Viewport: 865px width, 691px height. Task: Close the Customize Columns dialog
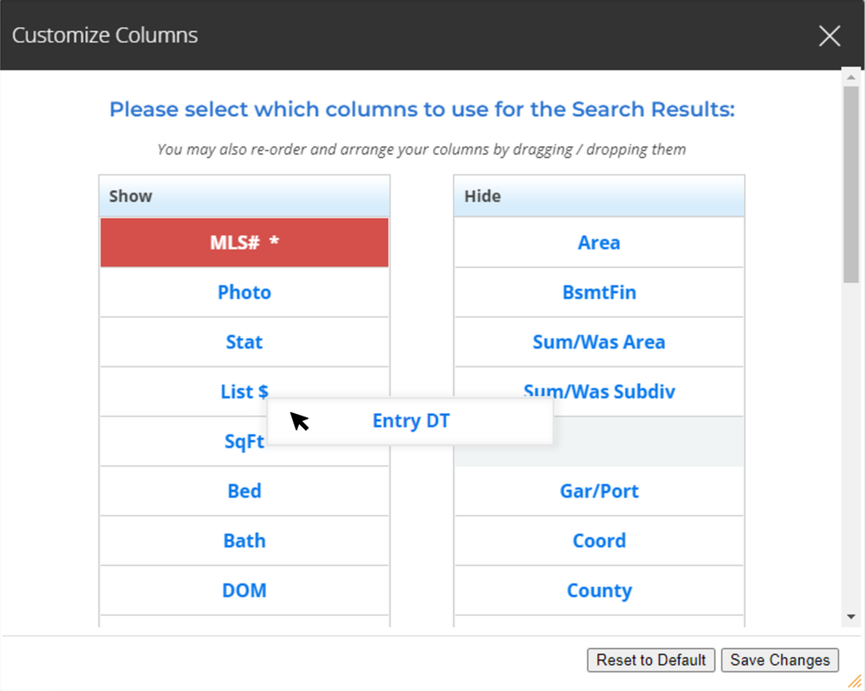pyautogui.click(x=830, y=35)
